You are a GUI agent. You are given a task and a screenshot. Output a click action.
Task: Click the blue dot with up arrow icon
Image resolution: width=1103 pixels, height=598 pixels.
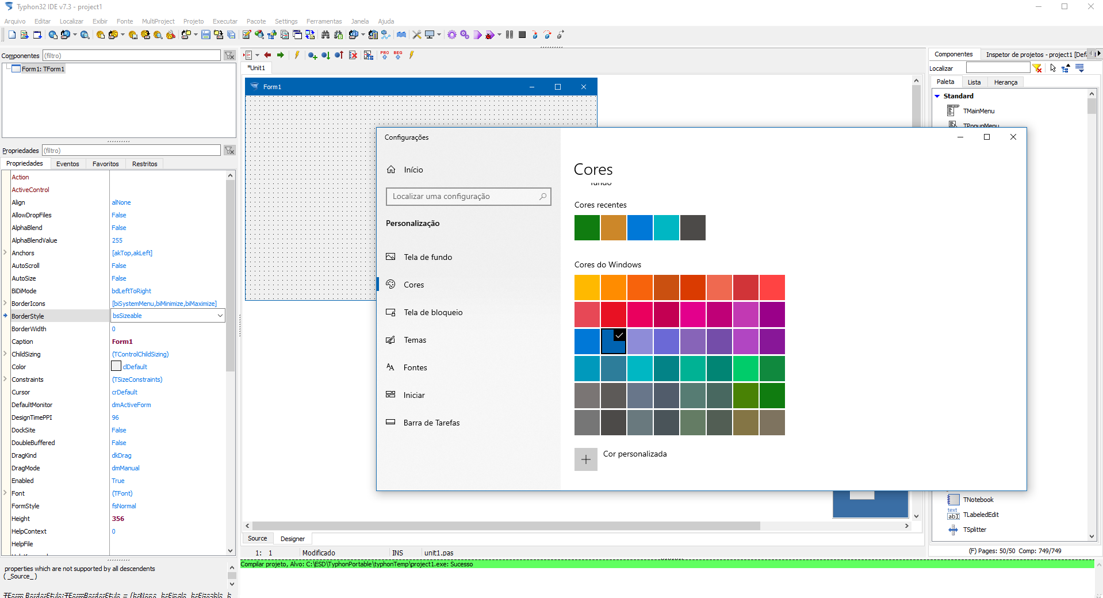(339, 55)
